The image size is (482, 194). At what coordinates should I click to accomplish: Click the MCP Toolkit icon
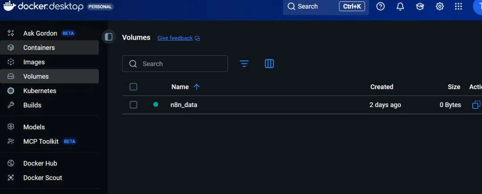(x=11, y=141)
